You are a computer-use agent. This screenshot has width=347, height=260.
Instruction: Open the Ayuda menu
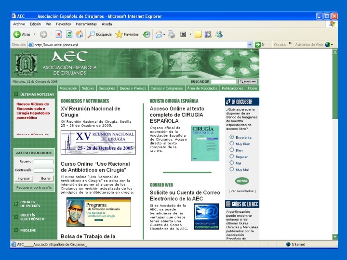[x=107, y=24]
